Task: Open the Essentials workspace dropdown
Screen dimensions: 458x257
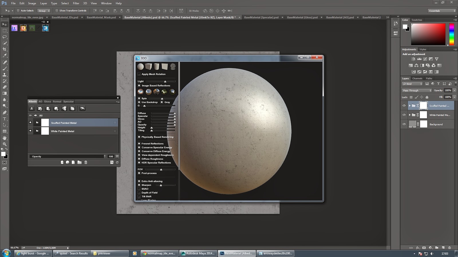Action: [442, 11]
